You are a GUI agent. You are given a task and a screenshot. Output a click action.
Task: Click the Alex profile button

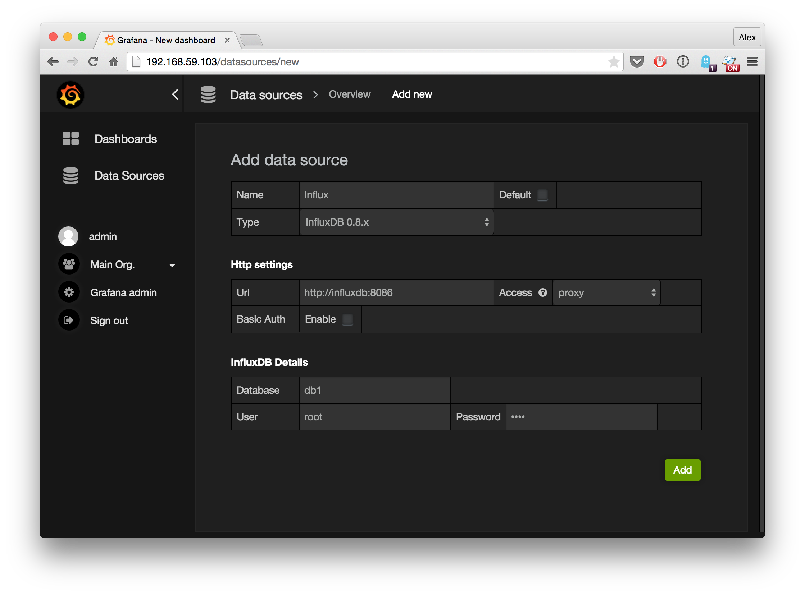[747, 37]
